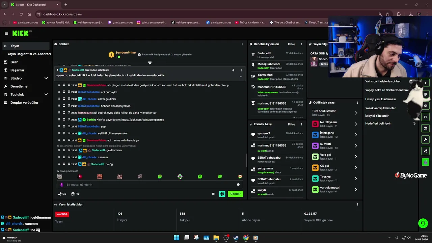
Task: Collapse the gift leaderboard handle under SemdorePrime
Action: (150, 63)
